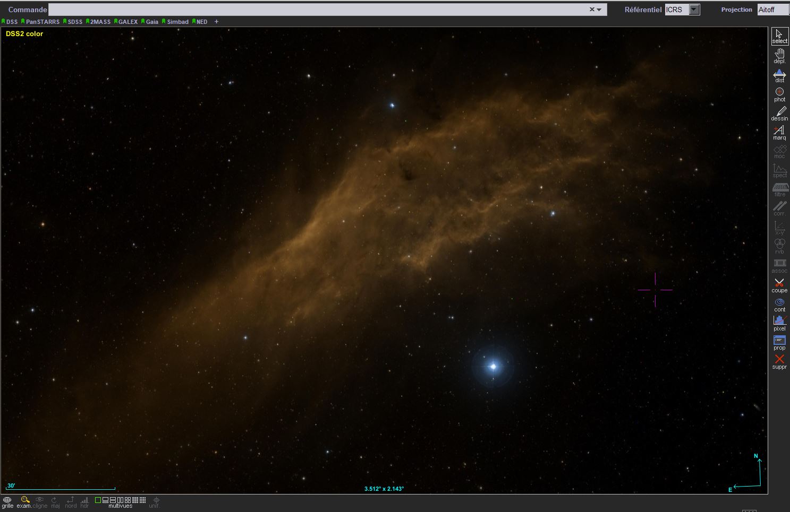
Task: Open the Simbad bookmark
Action: pos(177,22)
